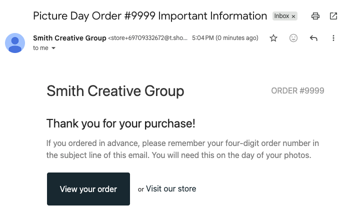Screen dimensions: 345x219
Task: Reply to the message with the arrow icon
Action: (x=313, y=38)
